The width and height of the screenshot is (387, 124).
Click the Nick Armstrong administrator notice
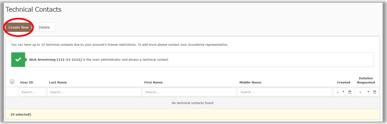[x=99, y=60]
